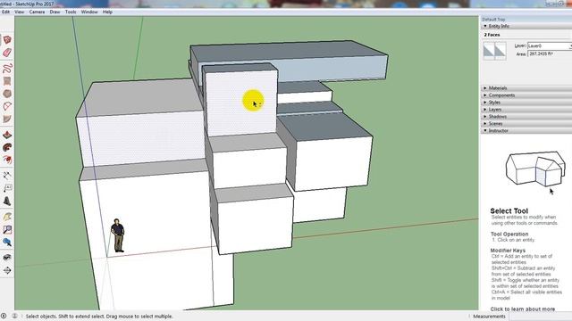Open the Camera menu

click(x=37, y=12)
